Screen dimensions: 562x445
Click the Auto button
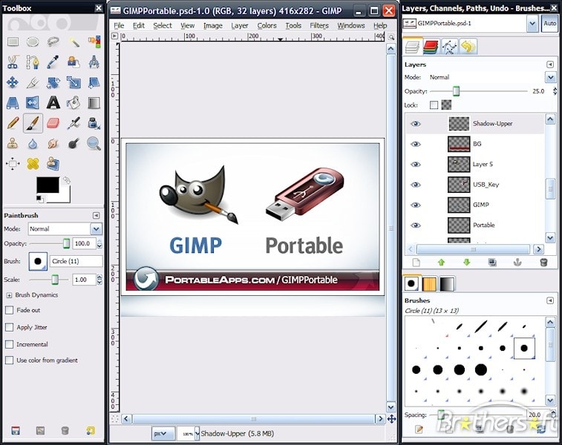(x=550, y=24)
